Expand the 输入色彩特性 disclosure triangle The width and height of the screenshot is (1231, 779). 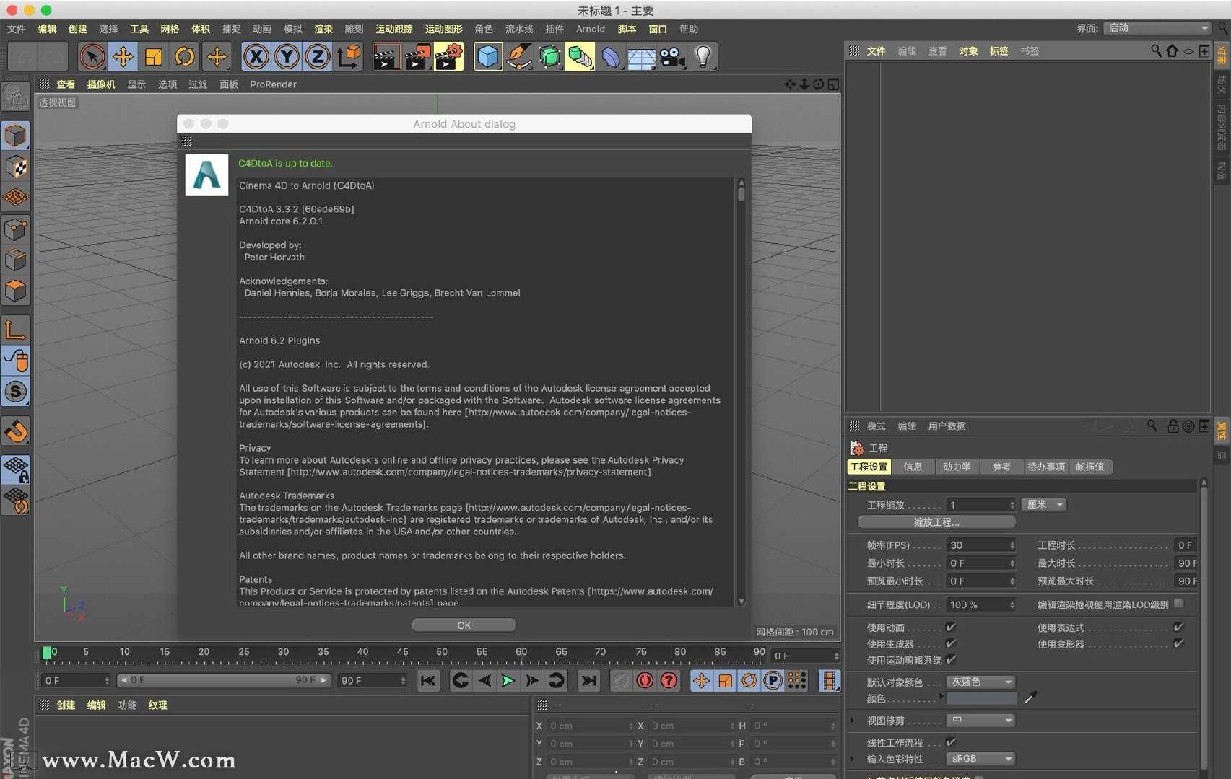coord(853,759)
